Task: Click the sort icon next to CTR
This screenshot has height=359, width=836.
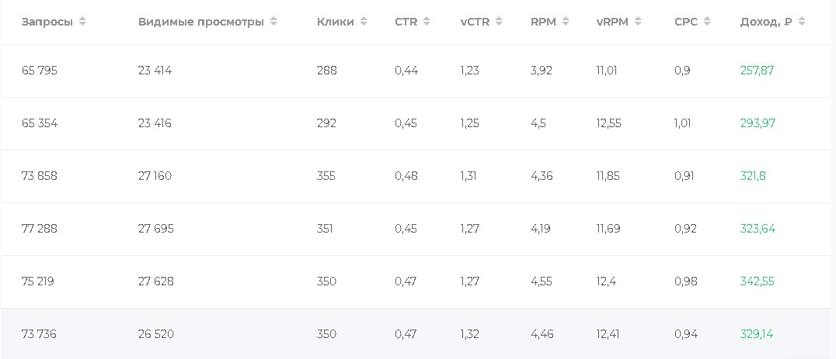Action: coord(427,22)
